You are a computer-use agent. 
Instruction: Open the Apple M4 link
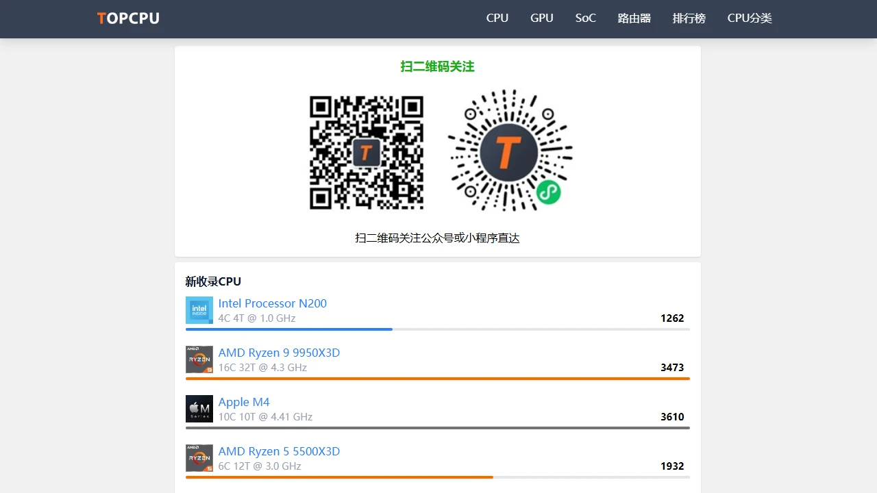click(244, 402)
